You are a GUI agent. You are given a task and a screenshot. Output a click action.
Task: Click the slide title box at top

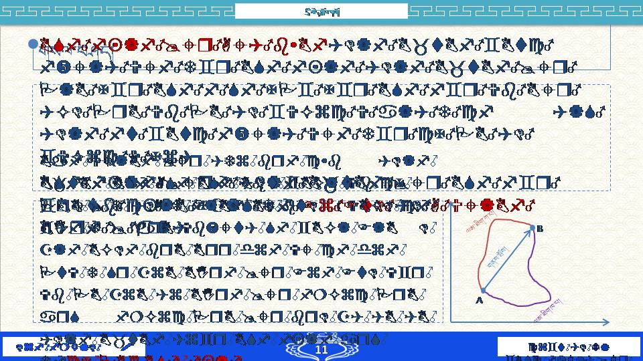(x=321, y=11)
